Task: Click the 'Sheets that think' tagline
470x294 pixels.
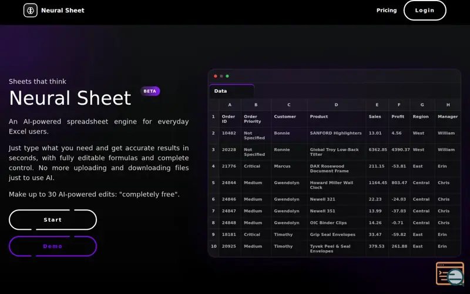Action: point(38,82)
